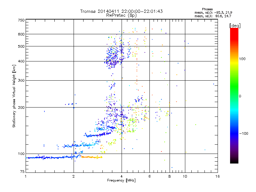Click the y-axis tick label '600'
256x192 pixels.
(x=21, y=34)
